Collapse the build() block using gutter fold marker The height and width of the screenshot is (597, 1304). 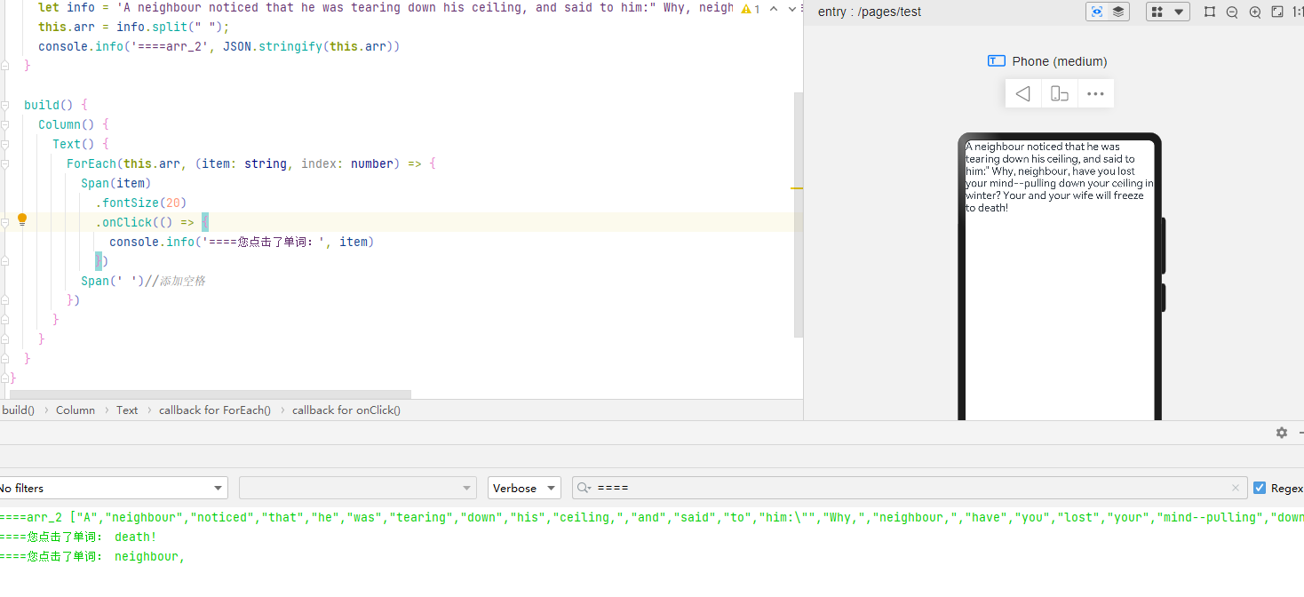5,105
